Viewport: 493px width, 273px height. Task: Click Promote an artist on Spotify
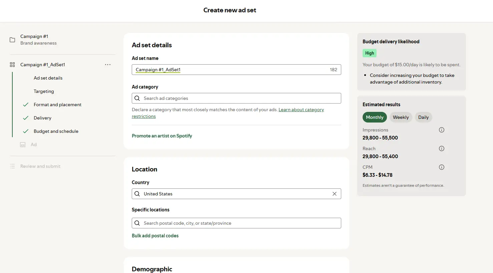[162, 136]
